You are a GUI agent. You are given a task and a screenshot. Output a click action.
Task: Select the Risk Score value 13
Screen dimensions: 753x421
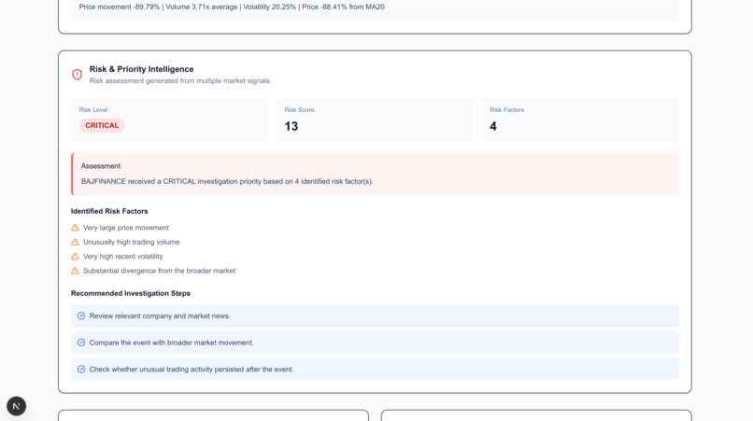pyautogui.click(x=291, y=126)
